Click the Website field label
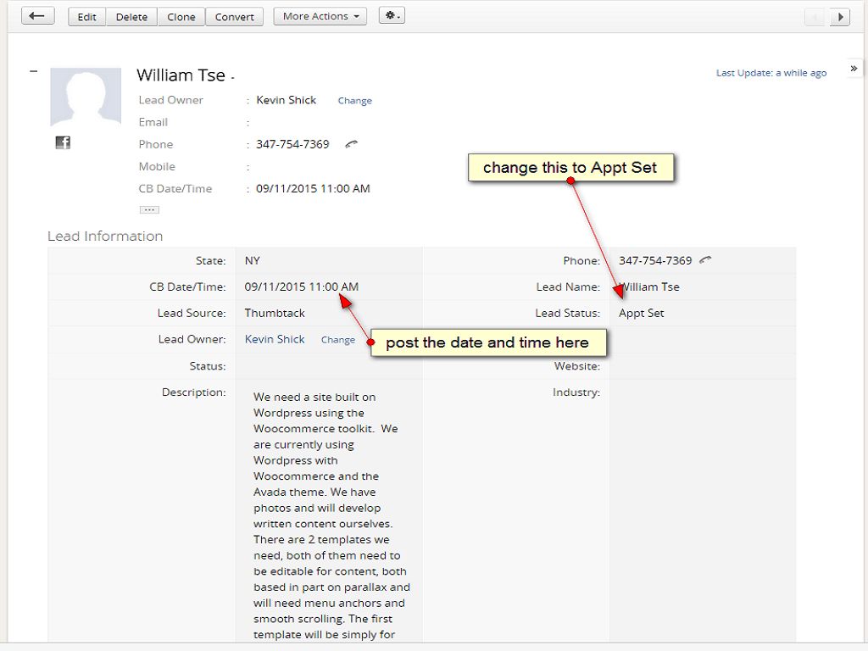The width and height of the screenshot is (868, 651). click(x=576, y=366)
